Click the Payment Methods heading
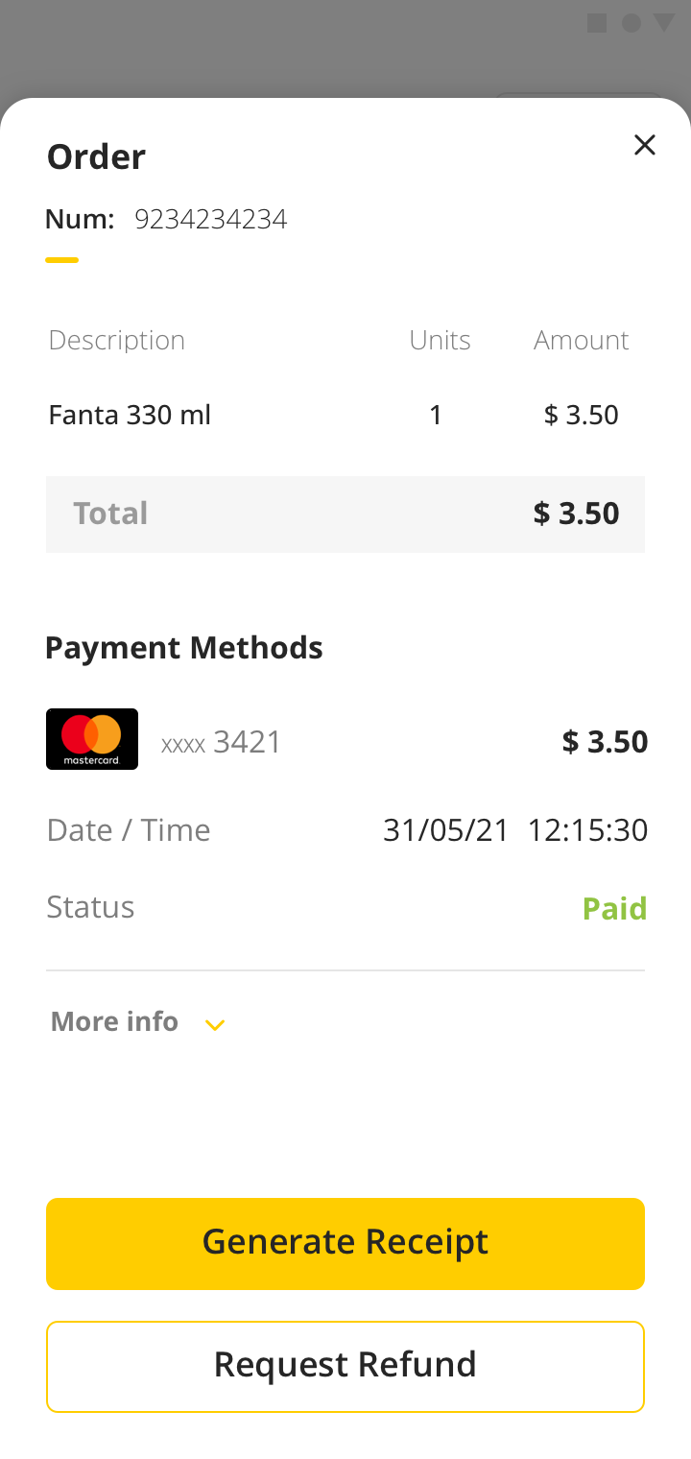The width and height of the screenshot is (691, 1459). tap(183, 648)
